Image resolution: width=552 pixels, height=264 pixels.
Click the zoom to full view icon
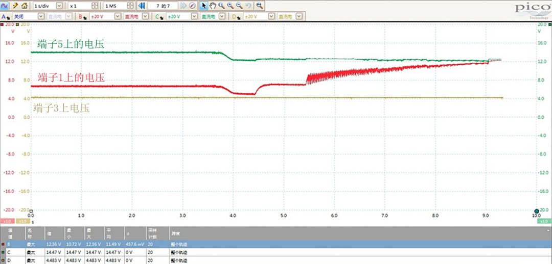[x=259, y=6]
